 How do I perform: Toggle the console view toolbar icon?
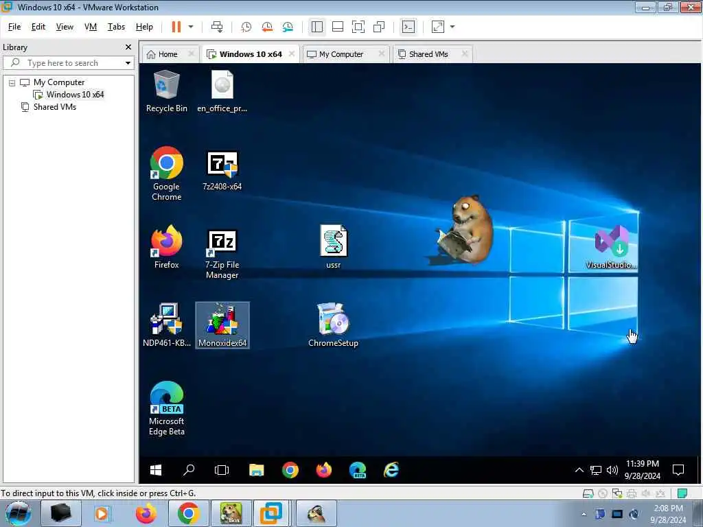coord(408,27)
